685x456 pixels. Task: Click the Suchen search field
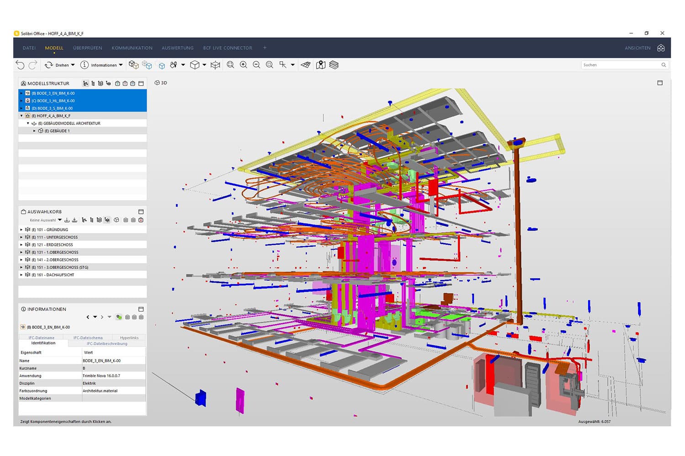point(624,65)
